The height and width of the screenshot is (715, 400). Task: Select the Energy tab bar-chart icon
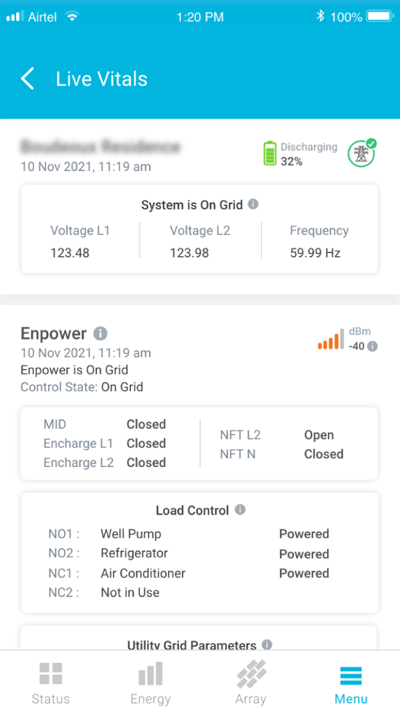tap(150, 674)
